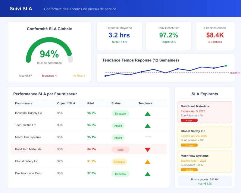Viewport: 241px width, 193px height.
Task: Toggle the 'Violé' status badge for BuildHard Materials
Action: [x=120, y=150]
